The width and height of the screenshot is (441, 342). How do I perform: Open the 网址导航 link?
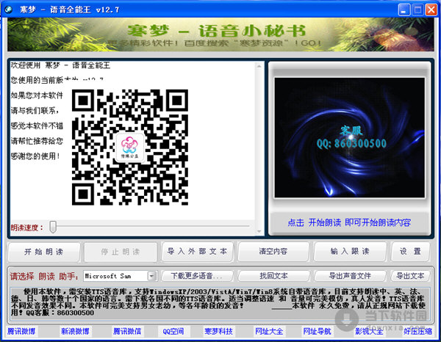pyautogui.click(x=317, y=332)
